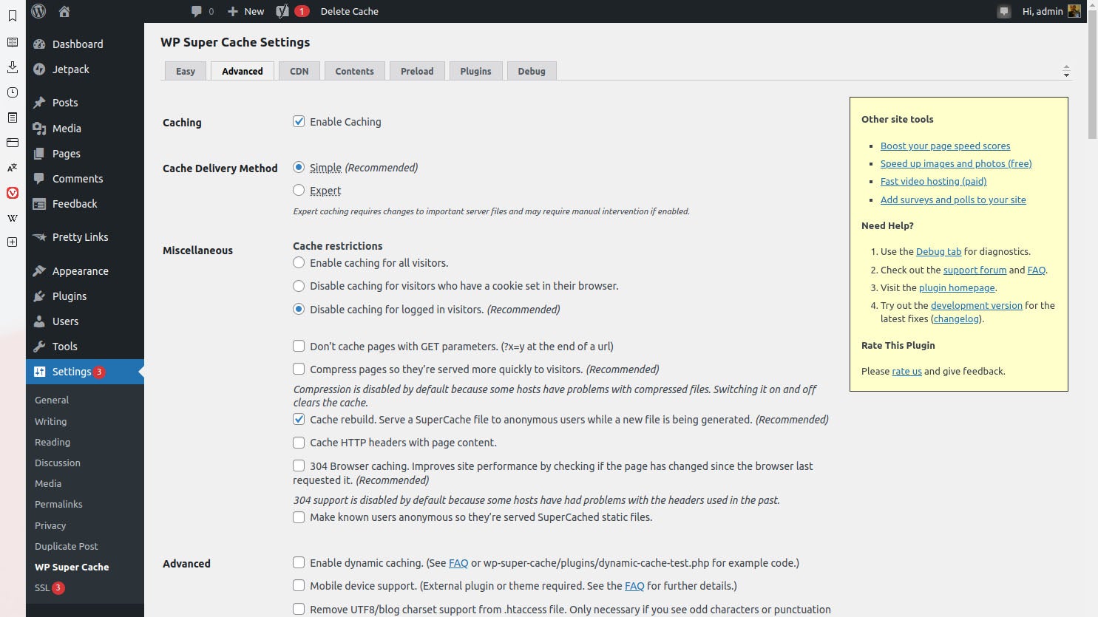Viewport: 1098px width, 617px height.
Task: Open the browser notes panel icon
Action: coord(13,117)
